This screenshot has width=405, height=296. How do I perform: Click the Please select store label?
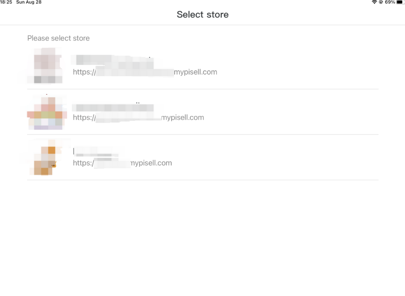pos(59,38)
